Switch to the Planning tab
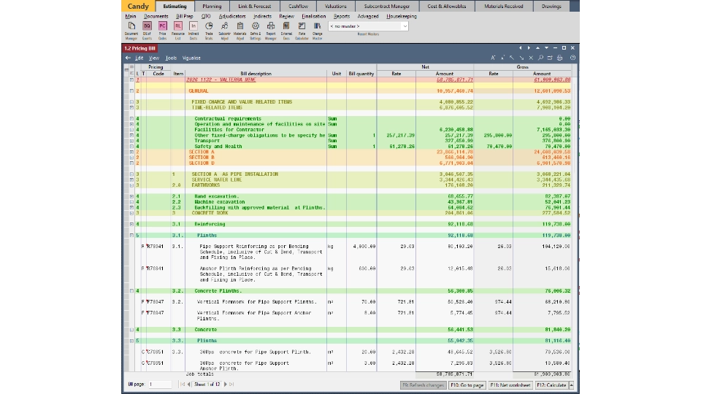Screen dimensions: 701x394 (x=212, y=7)
